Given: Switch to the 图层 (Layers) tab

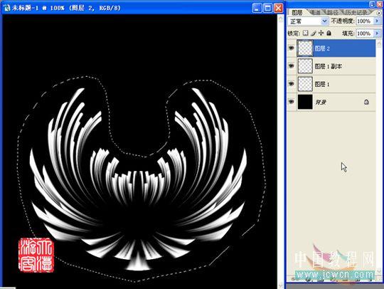Looking at the screenshot, I should (x=297, y=12).
